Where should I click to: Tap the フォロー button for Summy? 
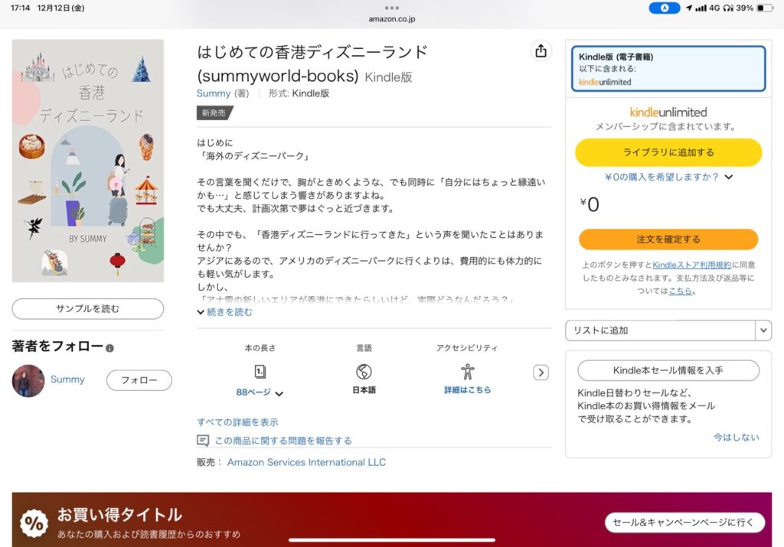pyautogui.click(x=139, y=380)
